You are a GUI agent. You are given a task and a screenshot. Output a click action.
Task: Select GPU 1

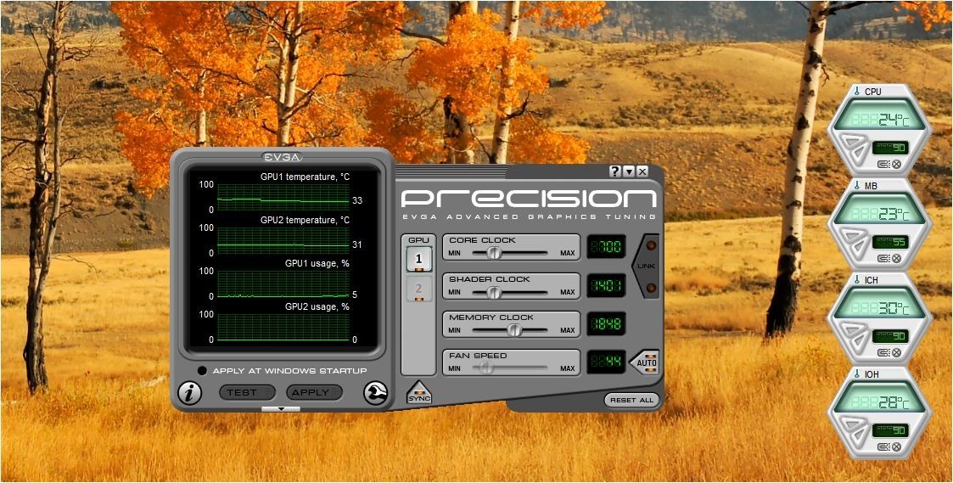tap(418, 259)
